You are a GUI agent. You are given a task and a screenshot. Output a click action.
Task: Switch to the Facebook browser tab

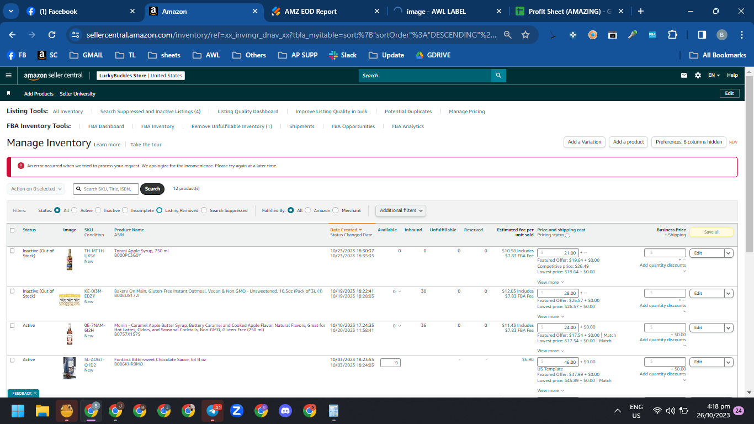81,11
